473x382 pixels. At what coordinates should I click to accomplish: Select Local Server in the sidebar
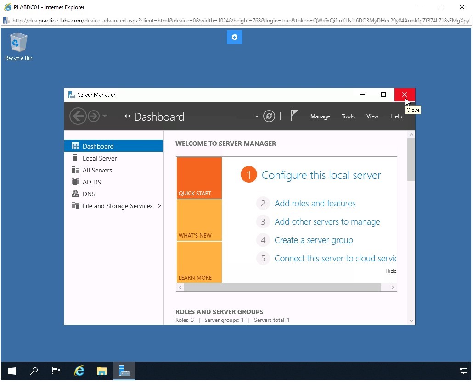[x=99, y=158]
